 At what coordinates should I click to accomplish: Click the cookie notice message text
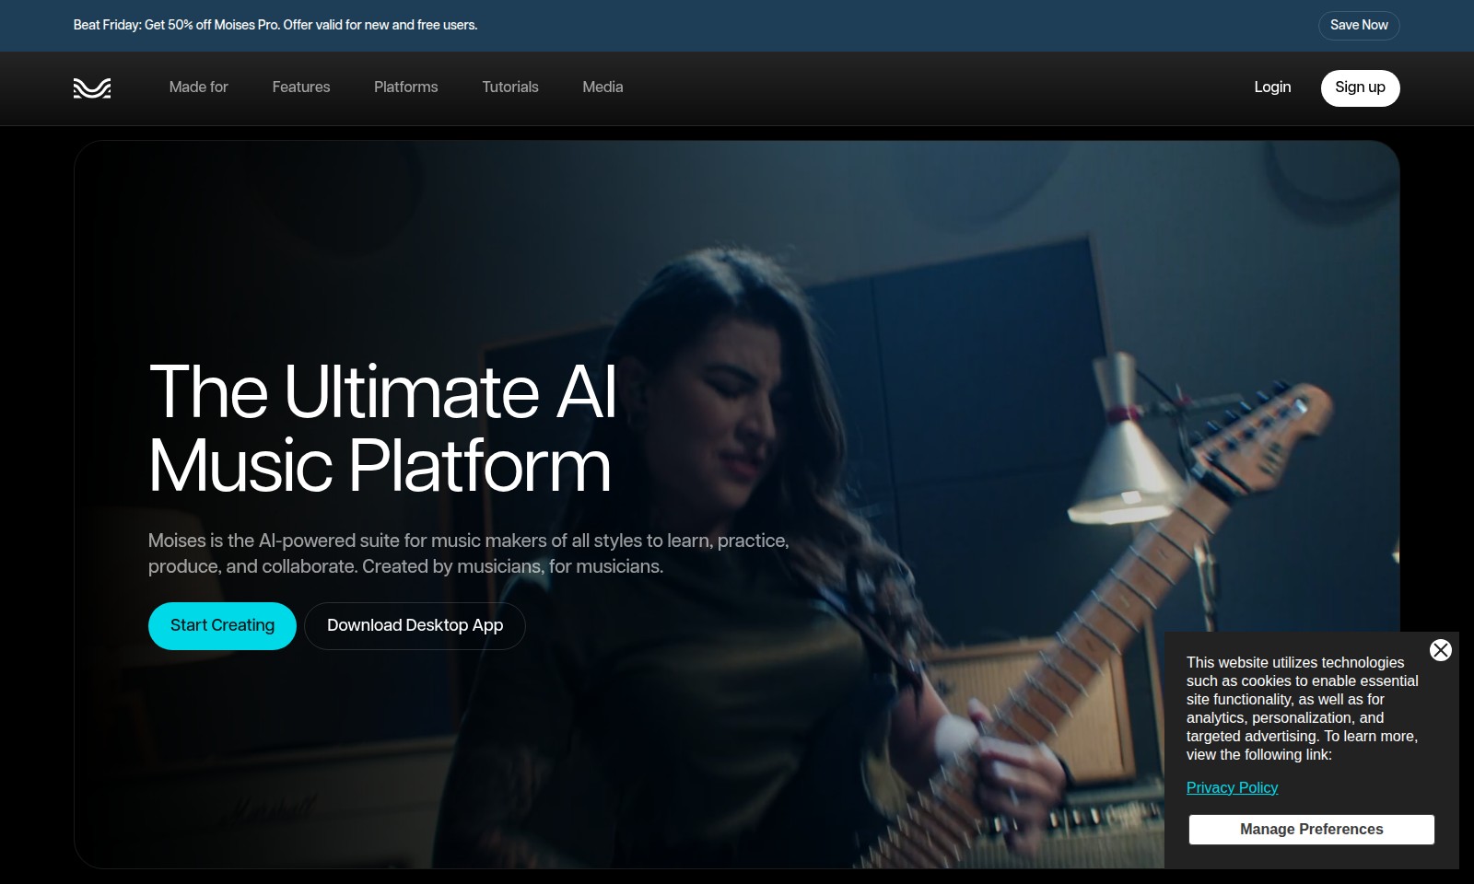pos(1303,709)
